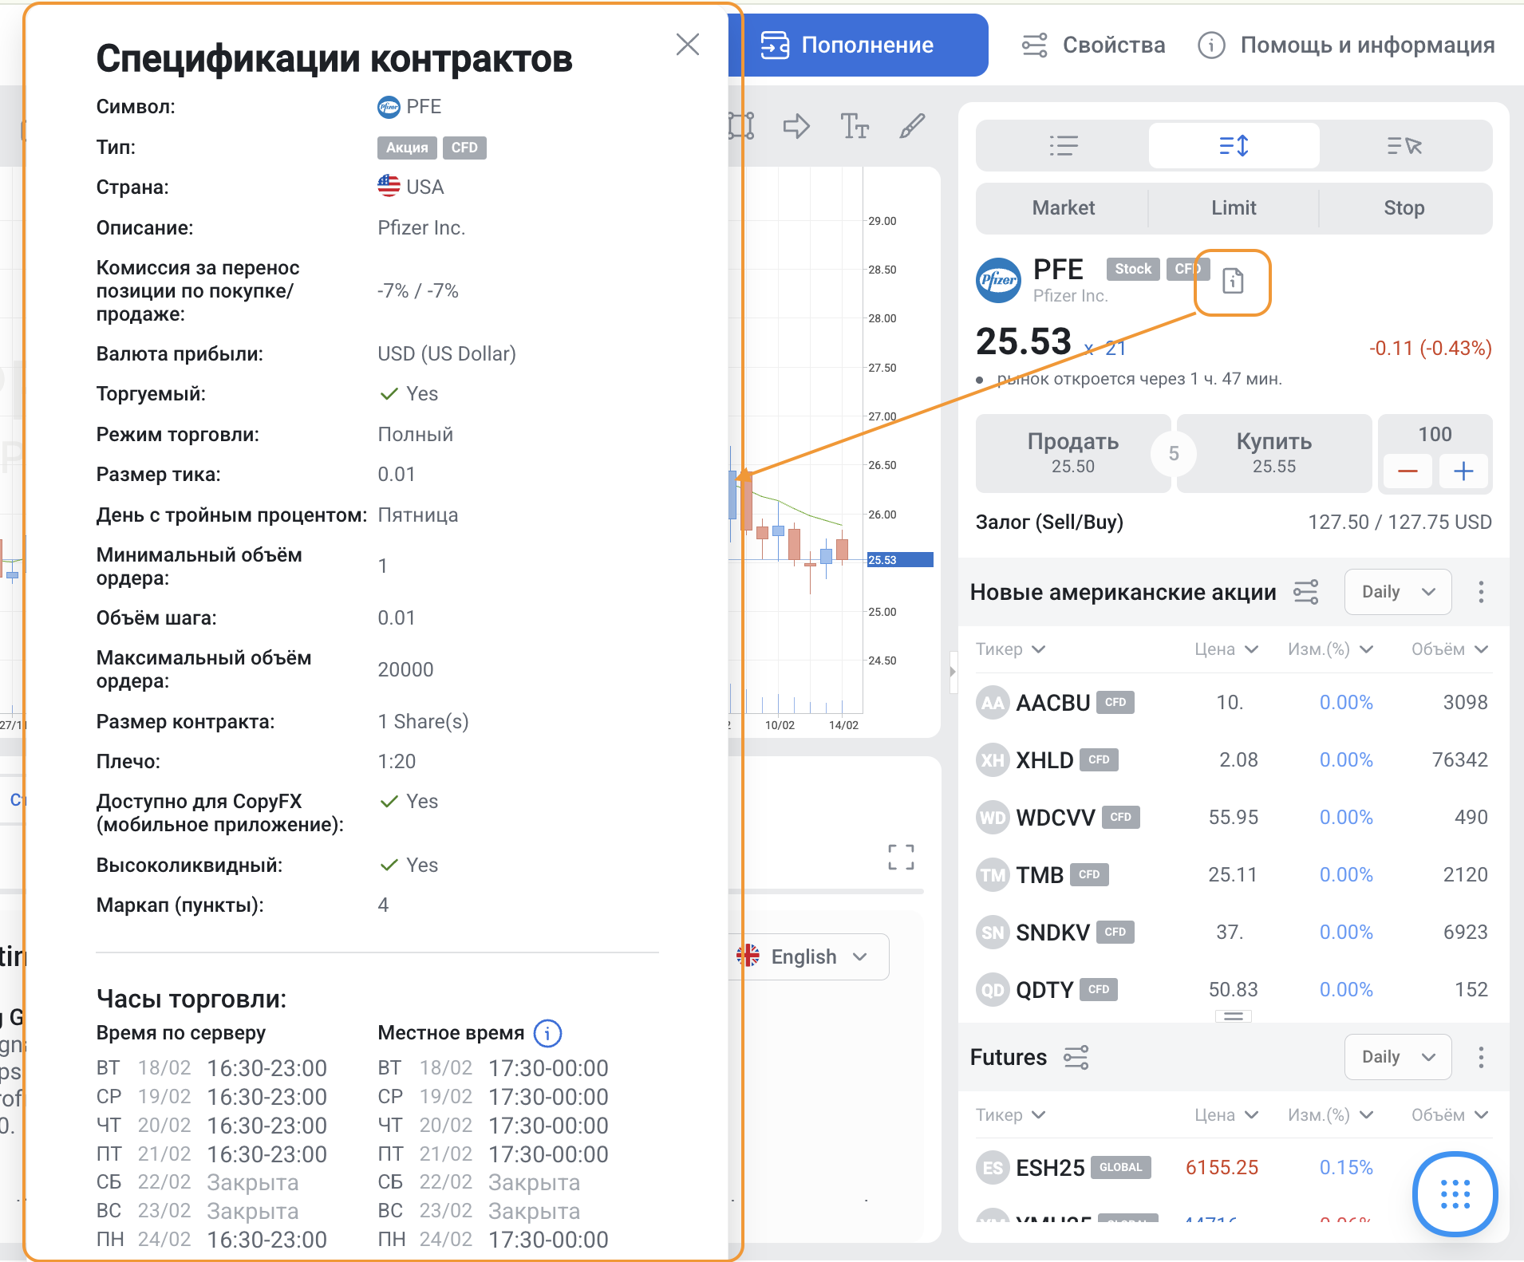Click Продать at 25.50
Viewport: 1524px width, 1262px height.
[x=1072, y=453]
